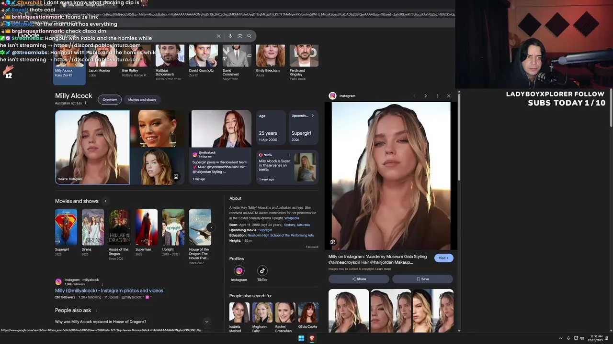Viewport: 613px width, 344px height.
Task: Click the Visit button for the Instagram image
Action: click(x=443, y=258)
